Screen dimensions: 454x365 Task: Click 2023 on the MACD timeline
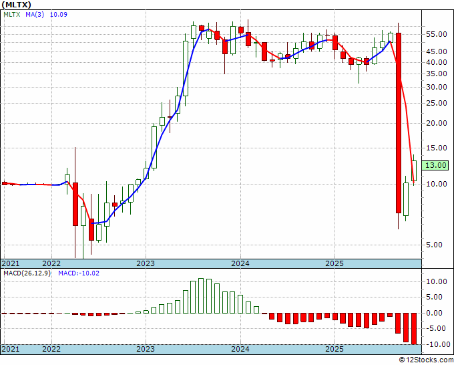pyautogui.click(x=146, y=349)
